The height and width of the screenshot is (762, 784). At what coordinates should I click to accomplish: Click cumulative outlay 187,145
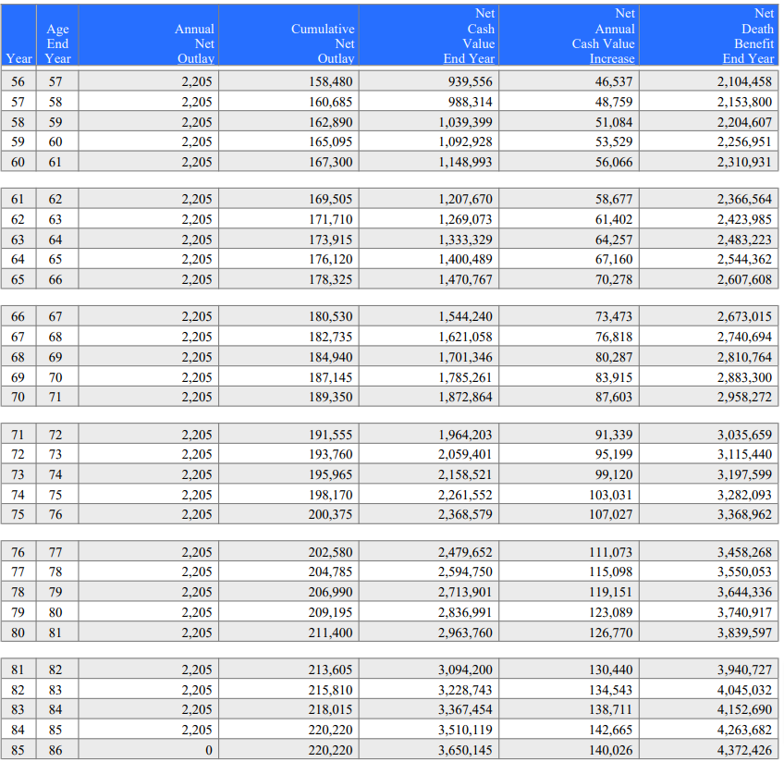click(330, 377)
